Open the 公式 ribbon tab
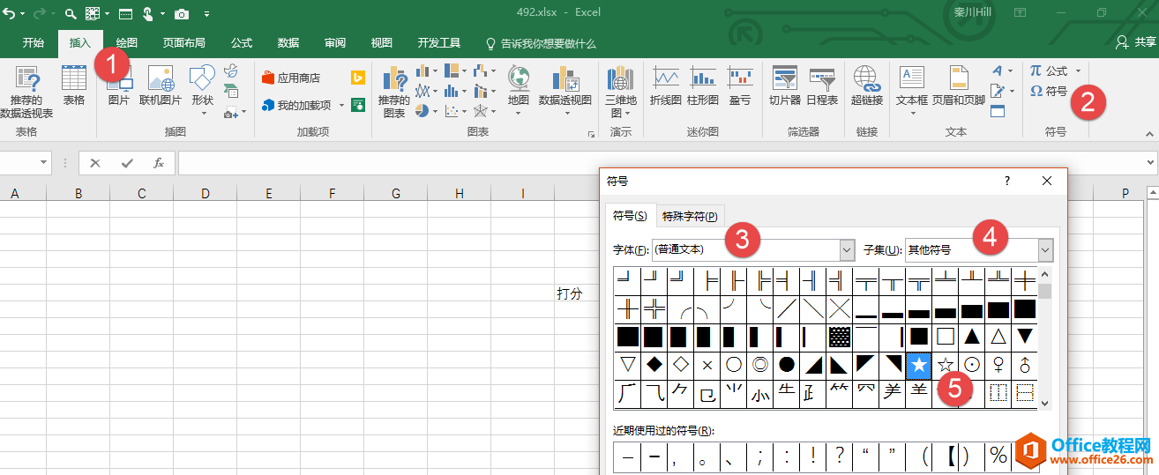The image size is (1159, 475). pos(242,43)
